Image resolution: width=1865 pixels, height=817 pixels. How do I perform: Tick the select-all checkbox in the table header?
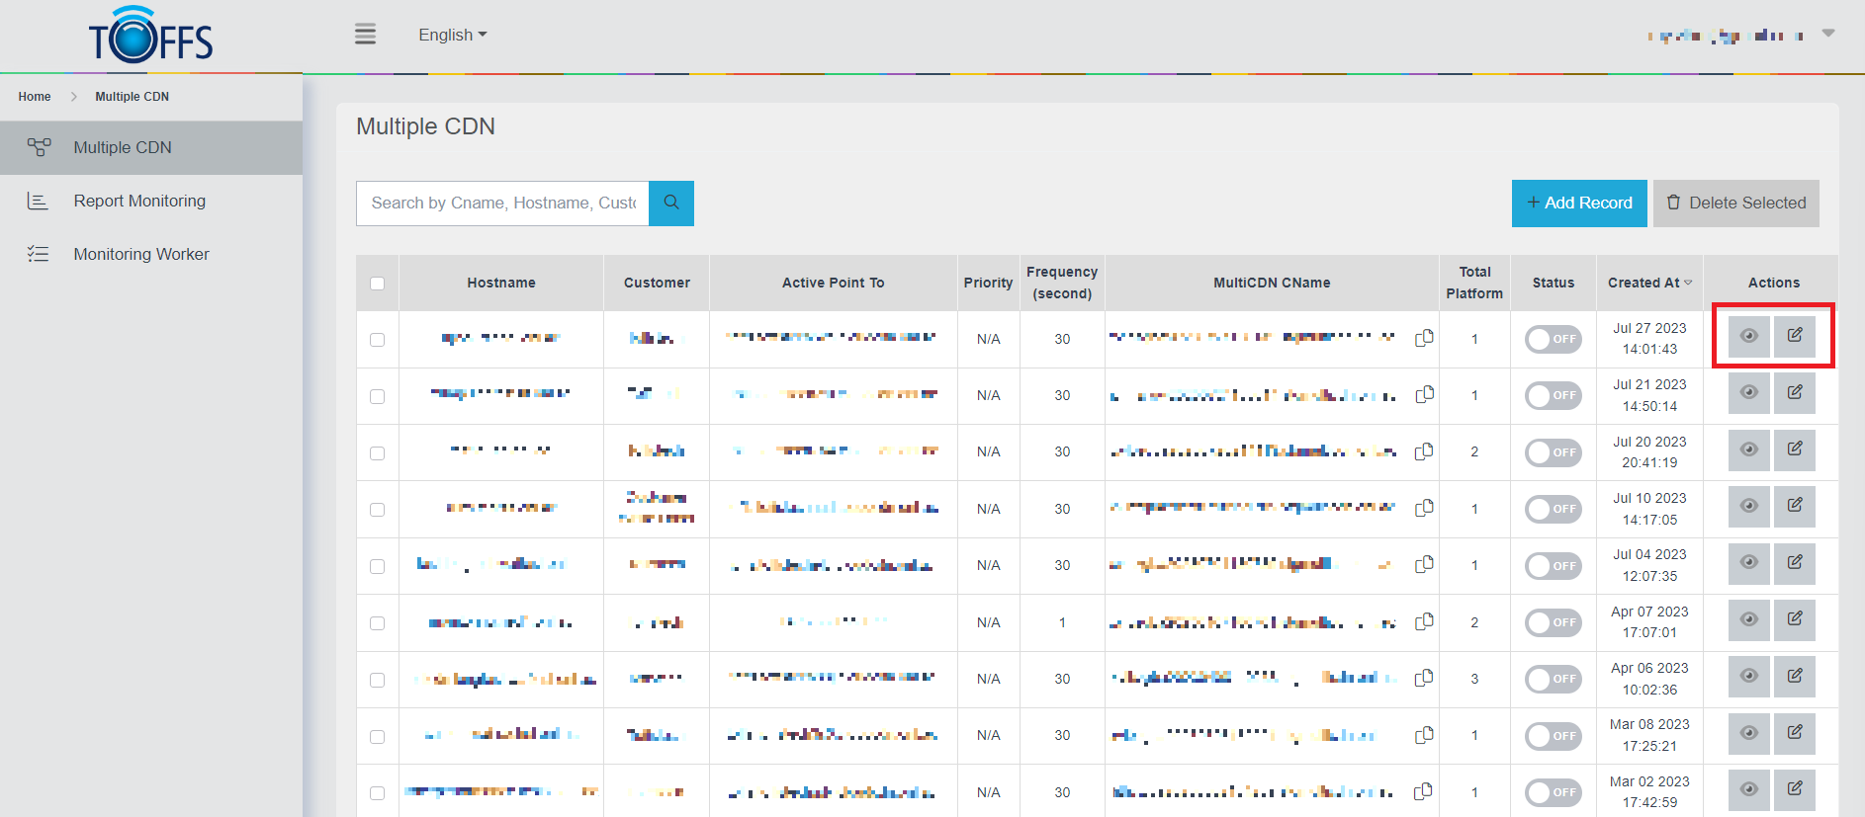377,284
